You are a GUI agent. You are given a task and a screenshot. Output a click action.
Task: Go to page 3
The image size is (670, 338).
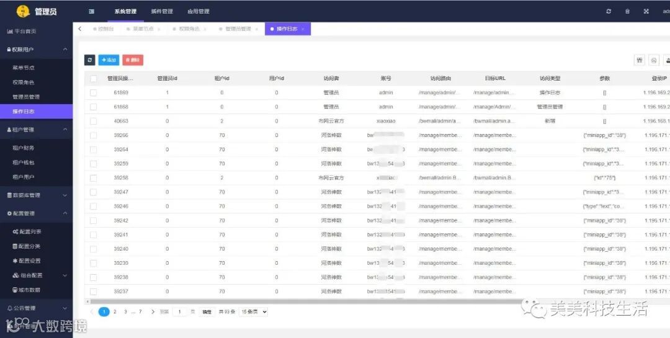[125, 312]
